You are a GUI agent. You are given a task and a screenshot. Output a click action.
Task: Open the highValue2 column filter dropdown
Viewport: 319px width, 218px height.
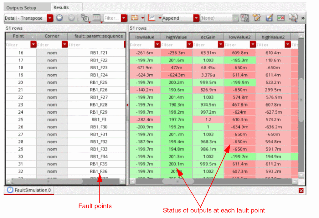click(x=287, y=44)
